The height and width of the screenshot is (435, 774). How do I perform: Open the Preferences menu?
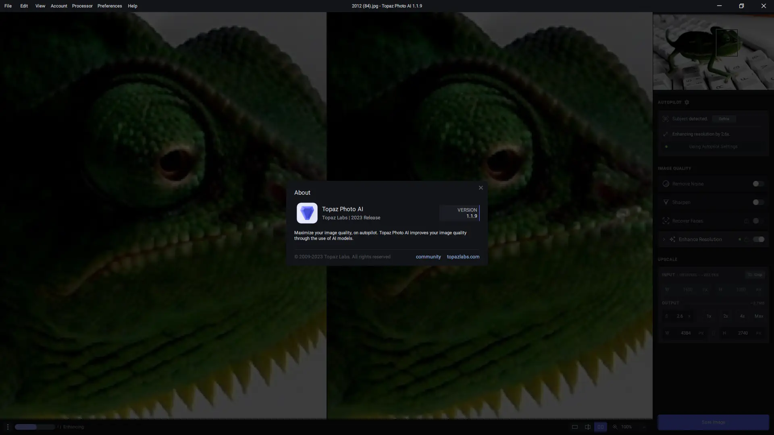pyautogui.click(x=110, y=6)
